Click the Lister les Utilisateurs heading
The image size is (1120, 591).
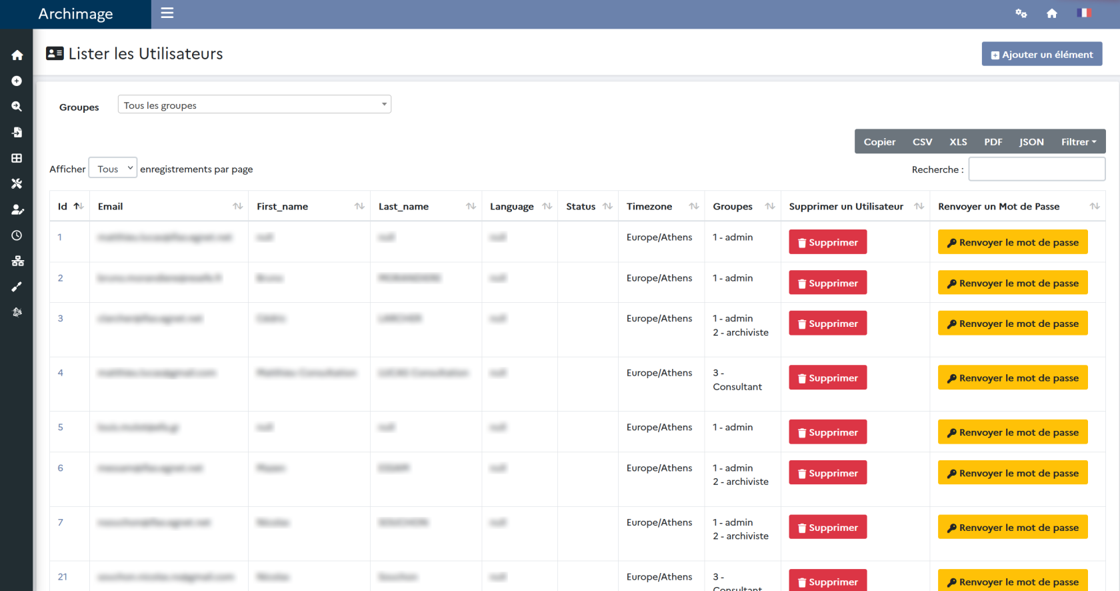coord(145,53)
